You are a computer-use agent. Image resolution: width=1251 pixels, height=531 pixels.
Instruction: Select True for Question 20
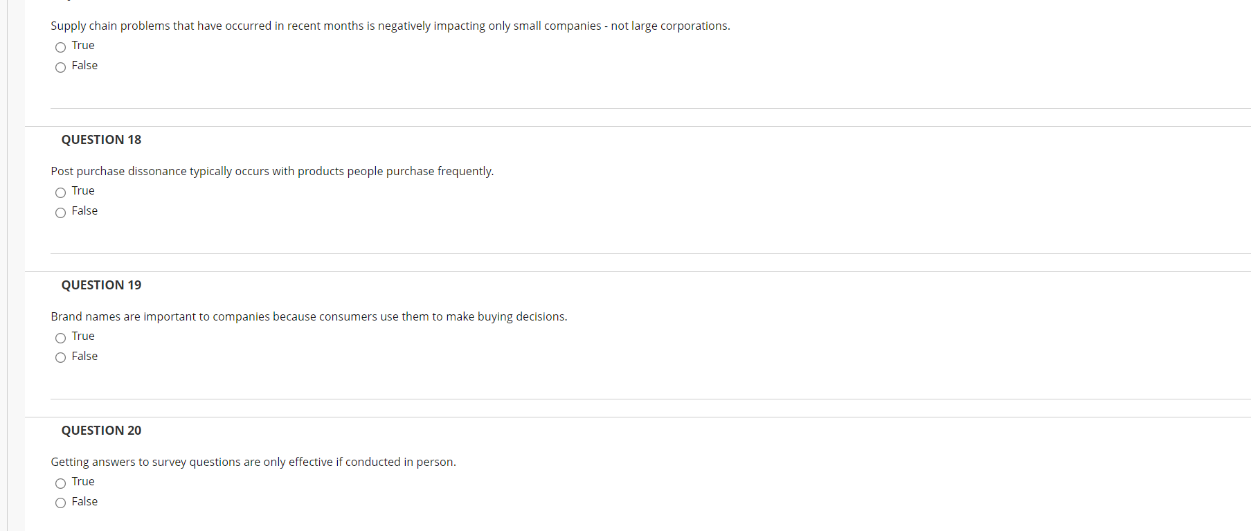click(x=60, y=483)
